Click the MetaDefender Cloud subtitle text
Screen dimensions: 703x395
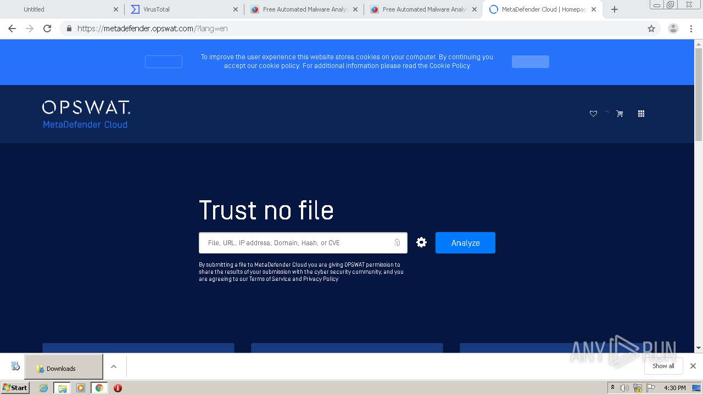point(85,125)
